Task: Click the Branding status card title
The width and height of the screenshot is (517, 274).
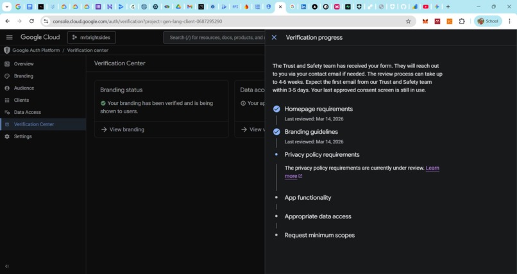Action: [x=121, y=90]
